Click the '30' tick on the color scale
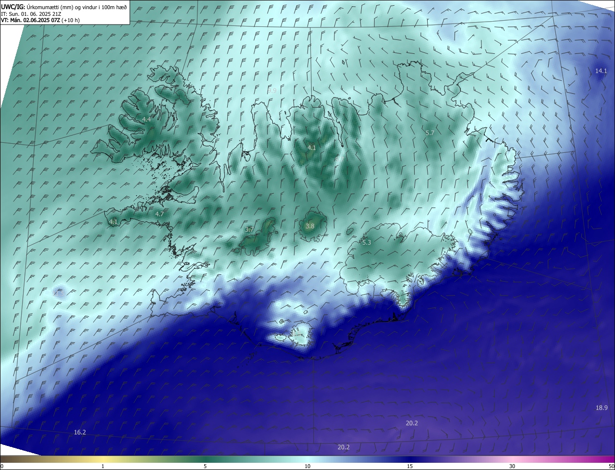The image size is (615, 470). (x=512, y=466)
